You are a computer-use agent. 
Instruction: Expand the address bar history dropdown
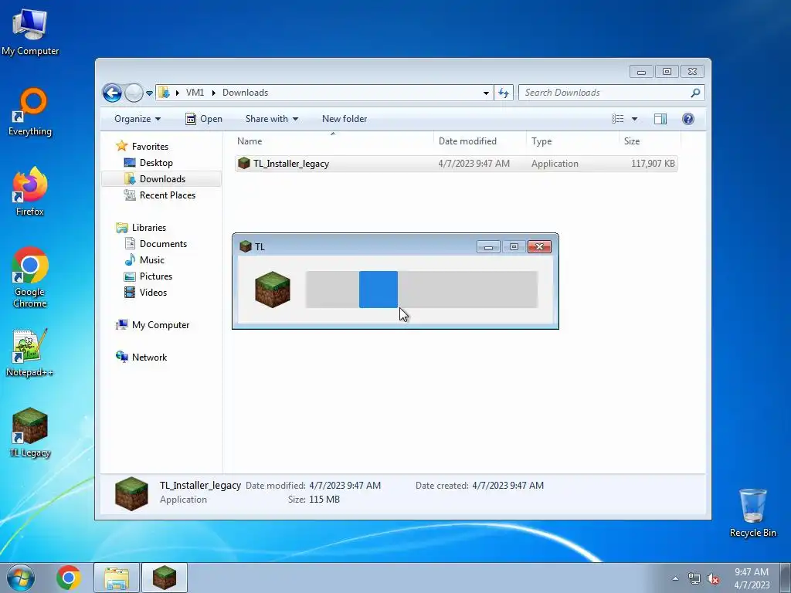486,93
